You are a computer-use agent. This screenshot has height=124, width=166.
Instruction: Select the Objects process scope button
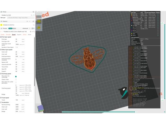coord(14,28)
